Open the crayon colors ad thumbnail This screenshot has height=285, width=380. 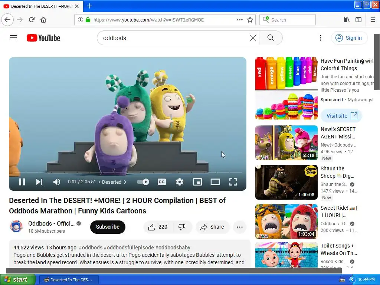[x=286, y=88]
